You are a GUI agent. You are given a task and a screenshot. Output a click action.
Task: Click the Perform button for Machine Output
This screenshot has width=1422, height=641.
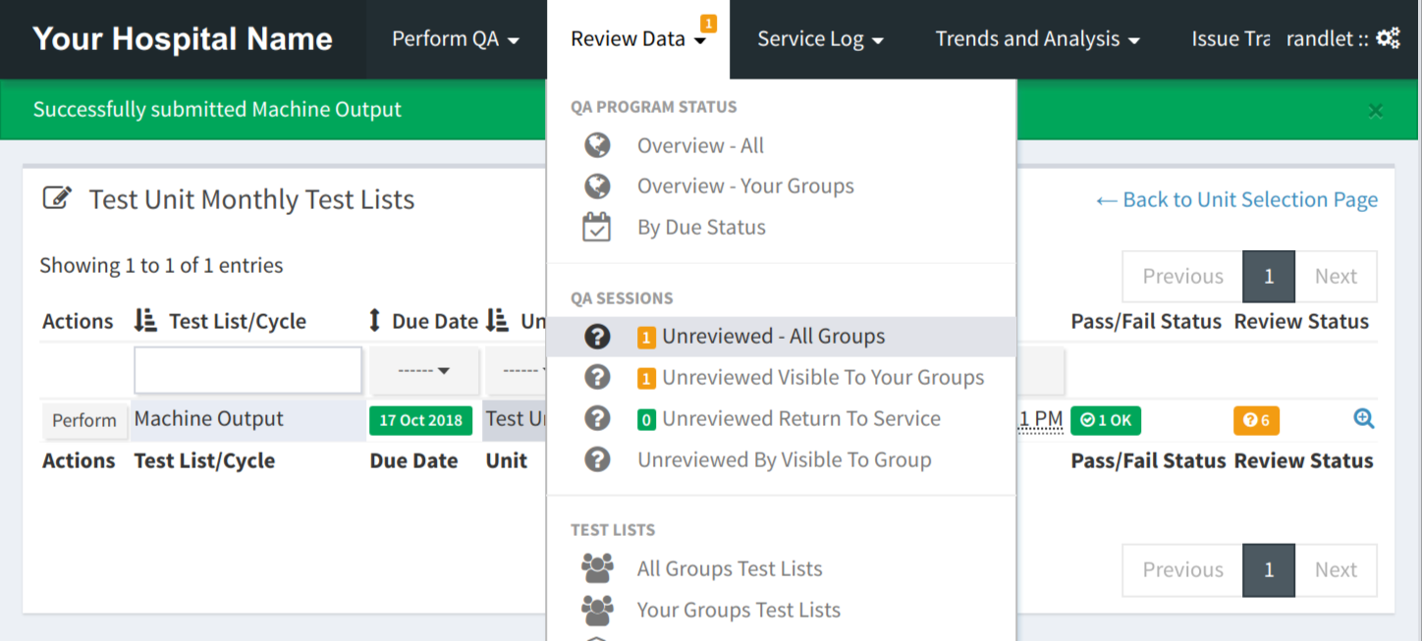(x=84, y=420)
